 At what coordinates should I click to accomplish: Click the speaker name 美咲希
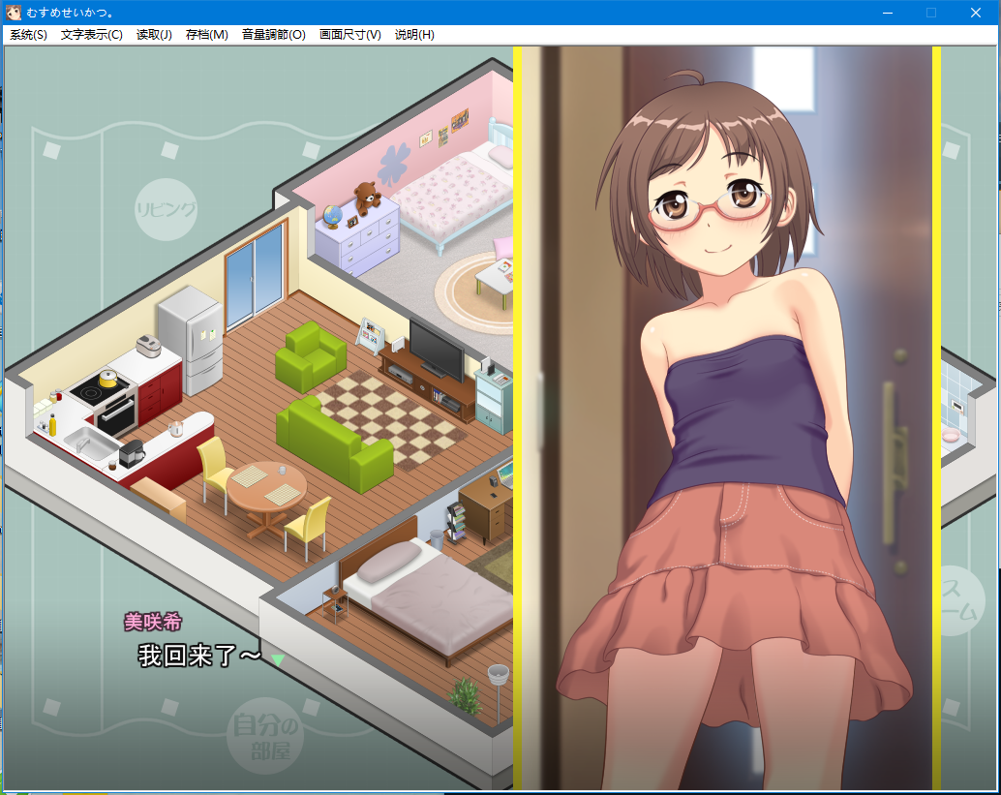pyautogui.click(x=153, y=622)
